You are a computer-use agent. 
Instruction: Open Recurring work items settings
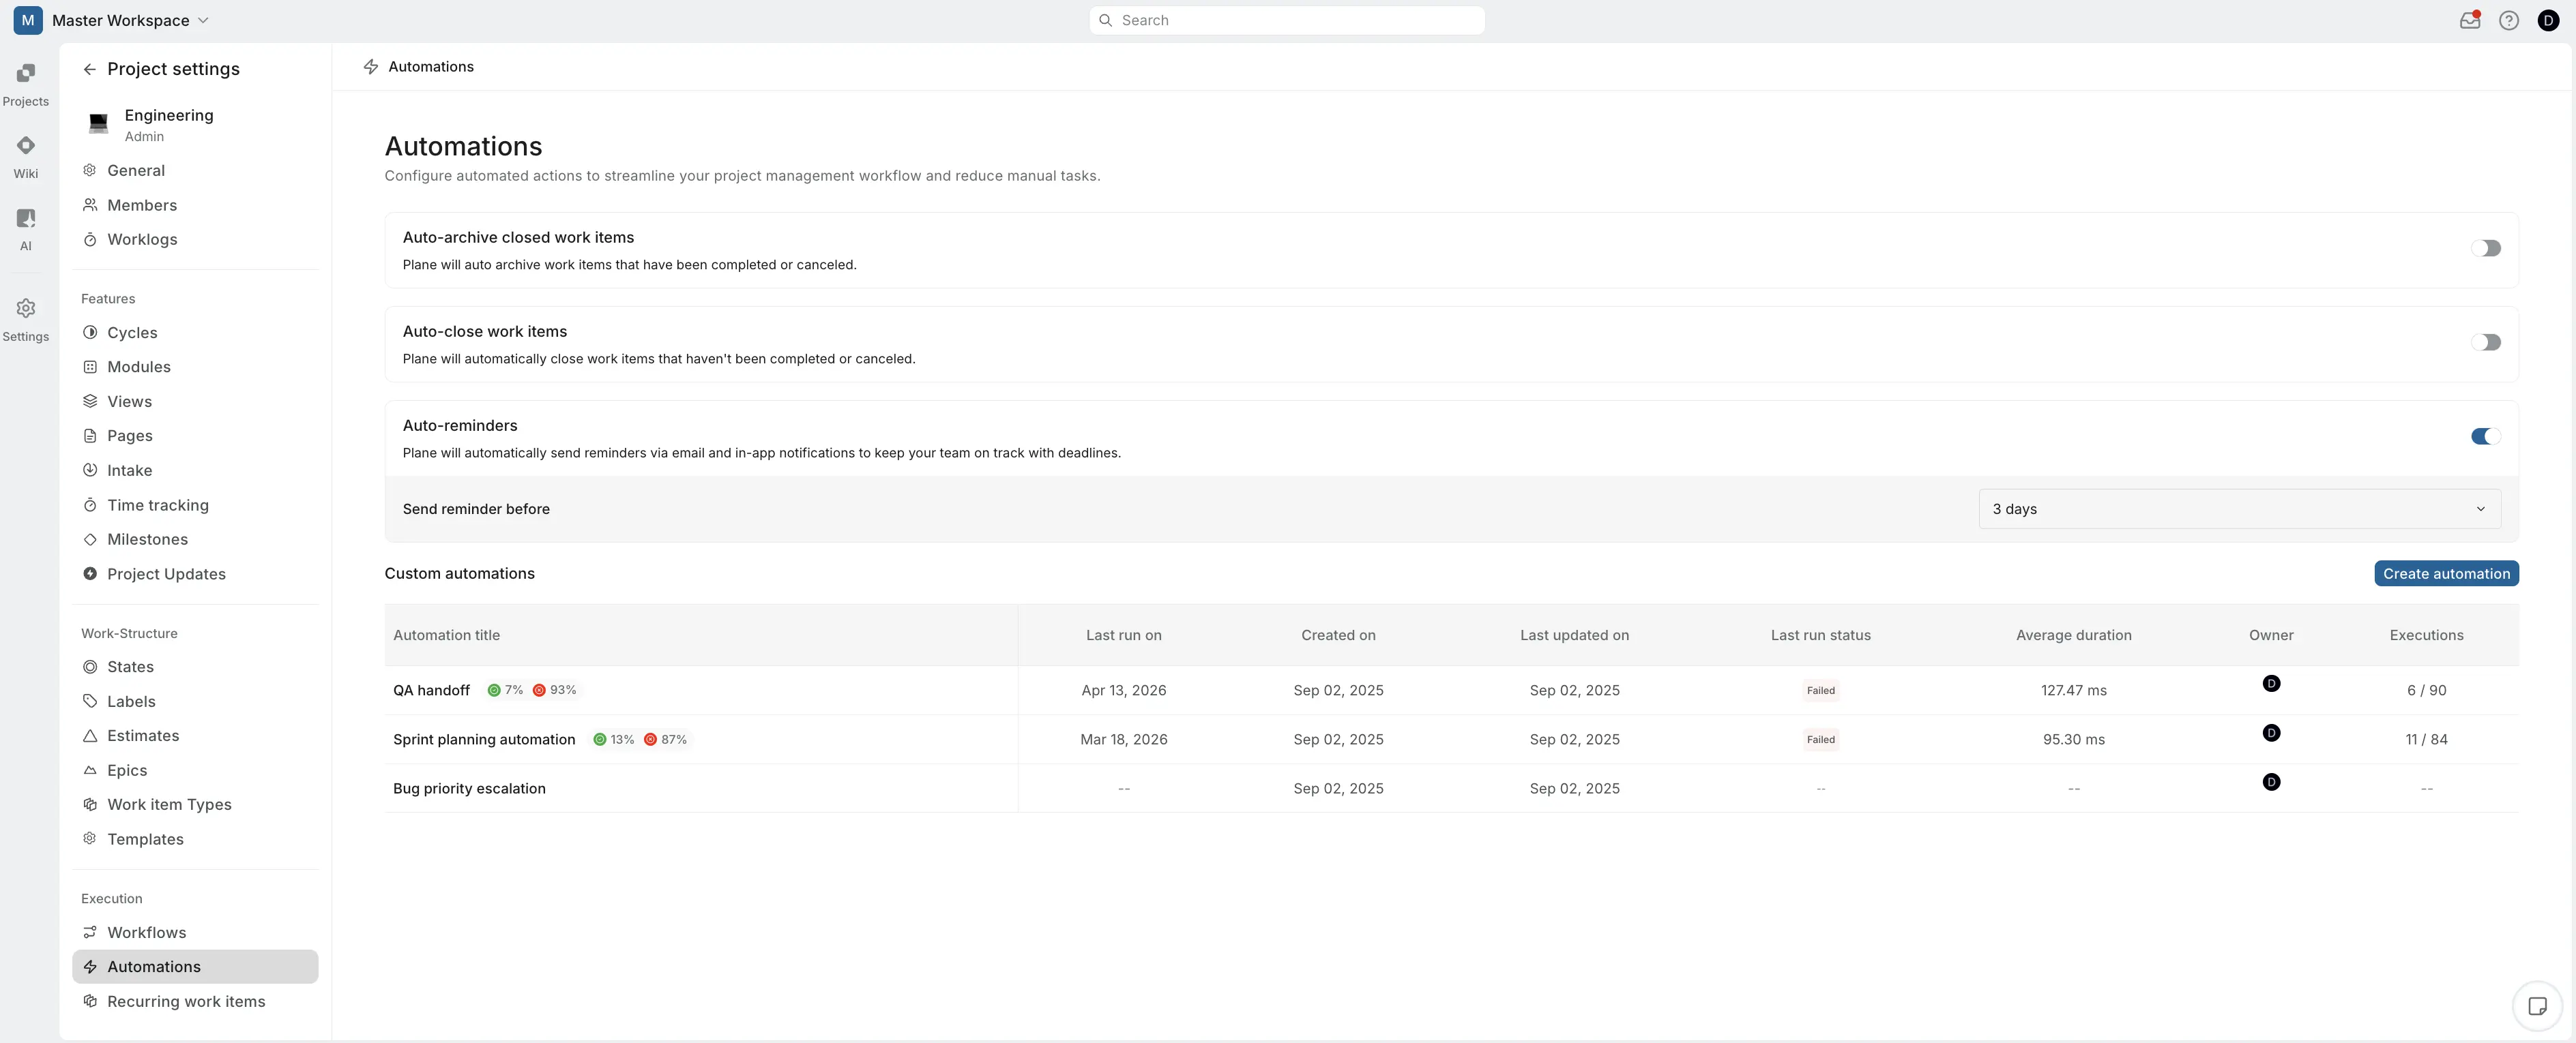click(186, 1001)
